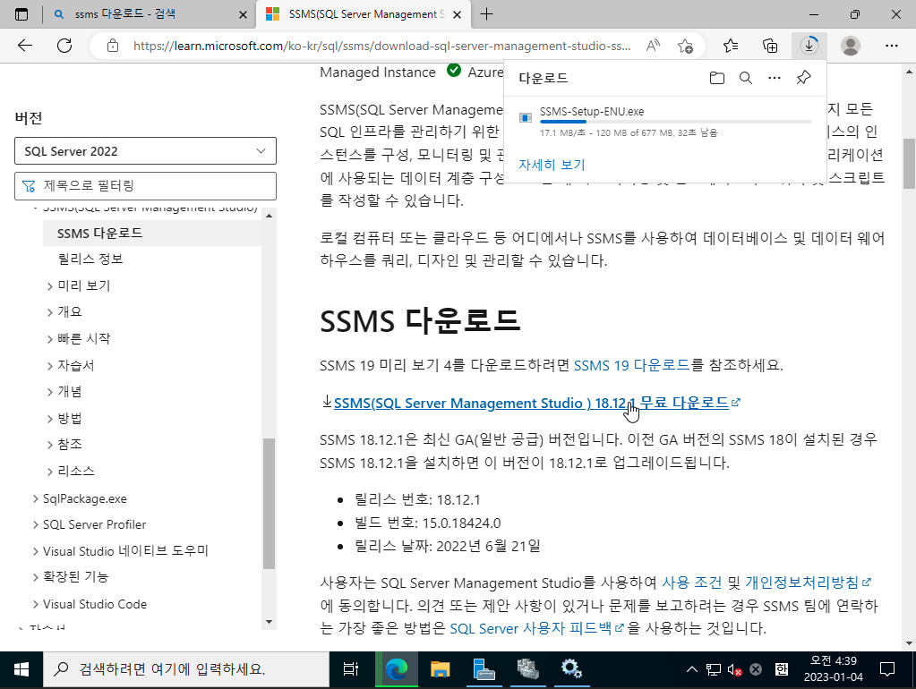Reload the page with refresh icon

[64, 46]
